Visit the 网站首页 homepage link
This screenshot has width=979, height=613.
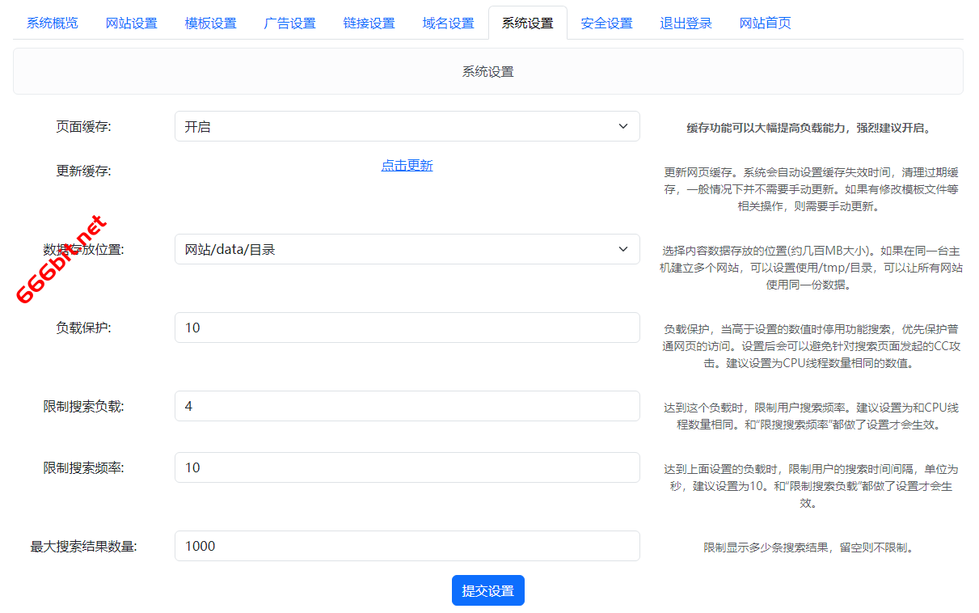coord(765,23)
